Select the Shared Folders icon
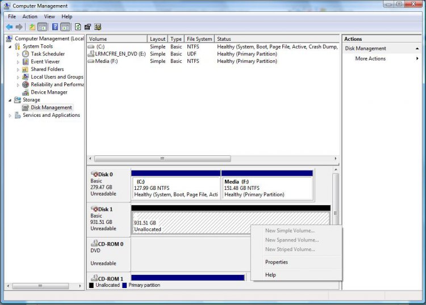The width and height of the screenshot is (426, 305). 26,69
